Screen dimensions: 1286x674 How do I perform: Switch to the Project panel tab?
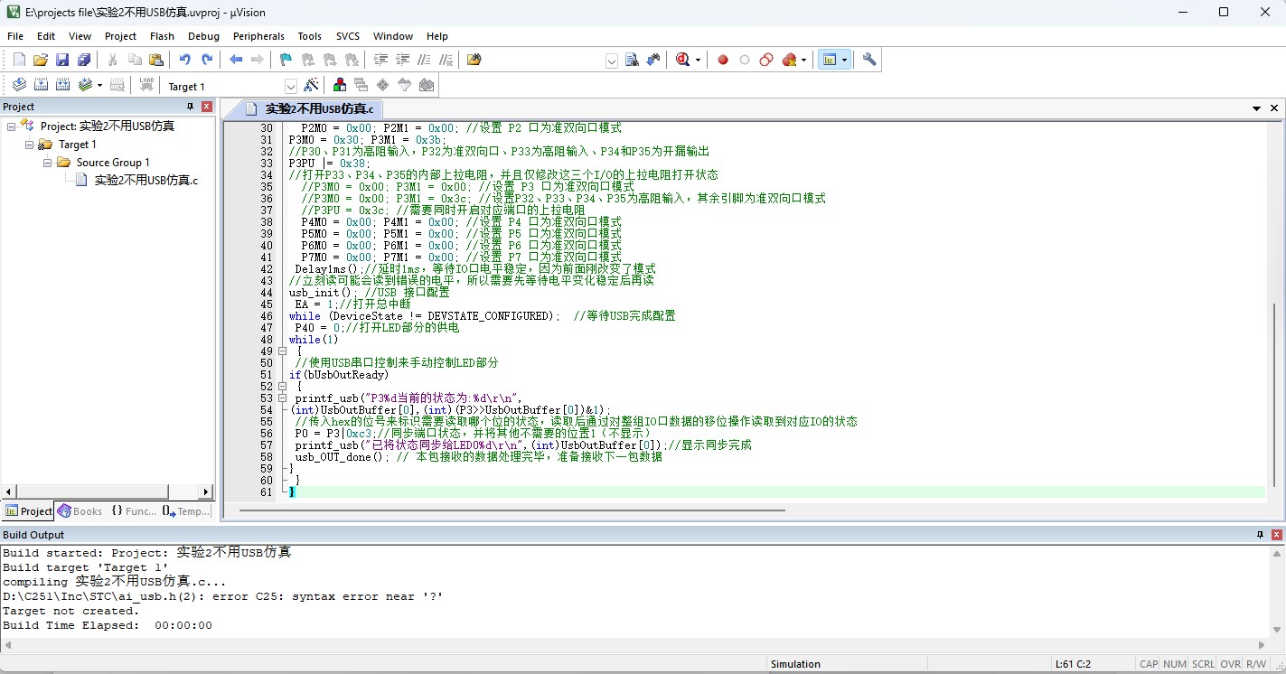28,511
